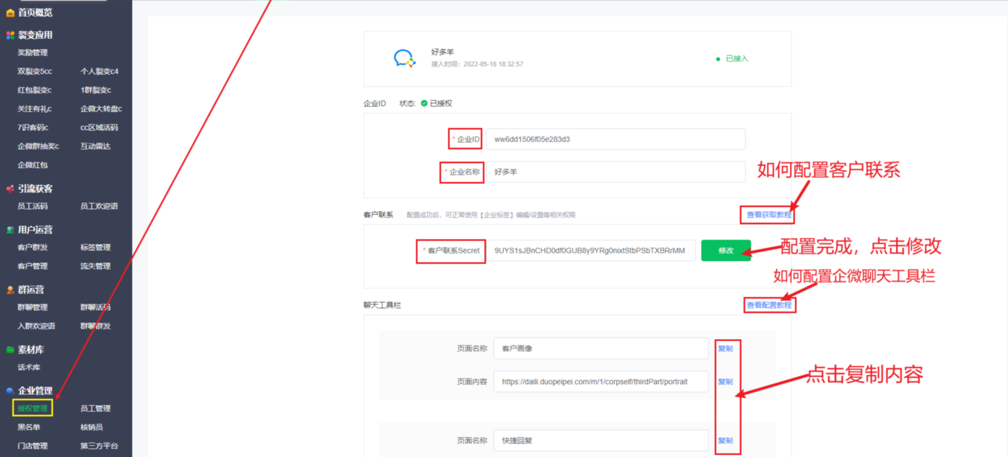Open the 查看获取教程 link
This screenshot has height=457, width=1008.
tap(769, 215)
